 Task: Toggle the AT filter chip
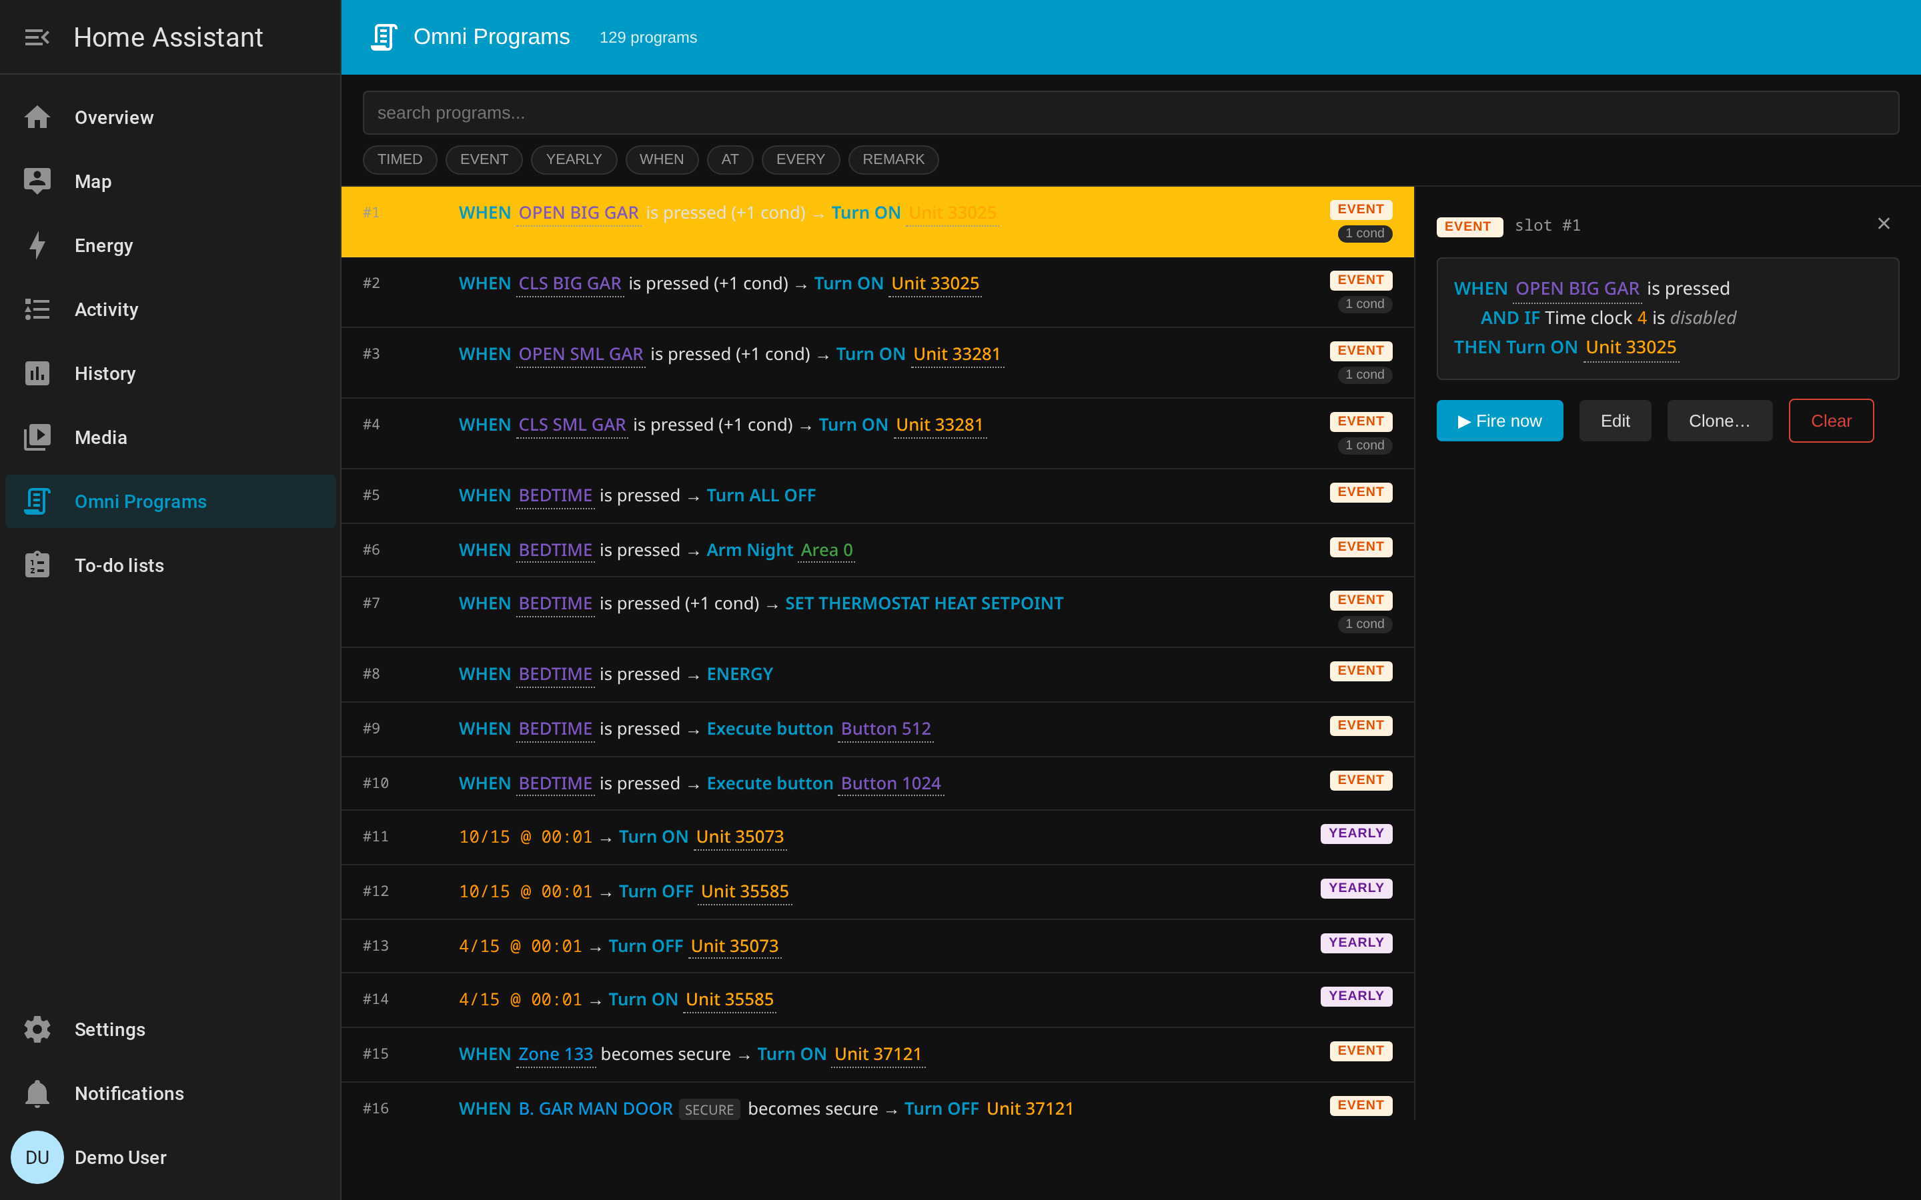pos(730,159)
